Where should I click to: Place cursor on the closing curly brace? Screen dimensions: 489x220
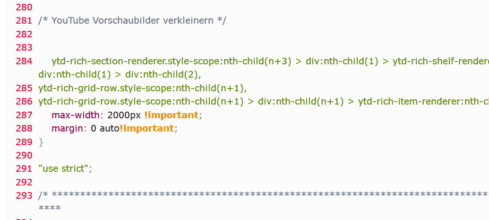pos(41,142)
